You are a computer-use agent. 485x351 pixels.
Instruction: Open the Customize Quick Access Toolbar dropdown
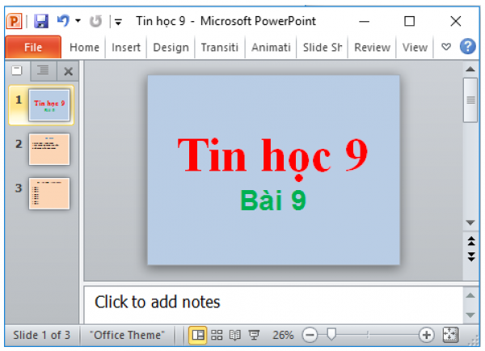pyautogui.click(x=118, y=22)
